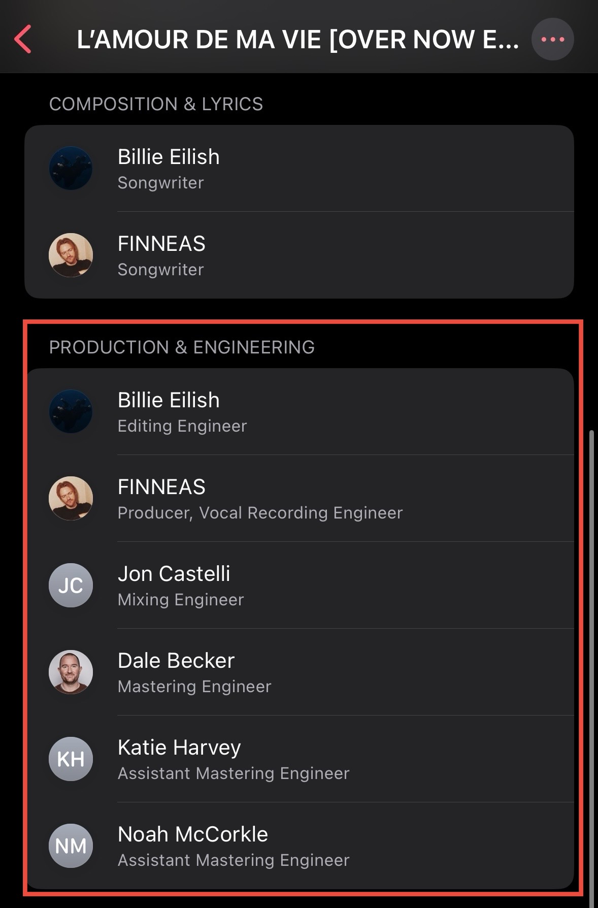Viewport: 598px width, 908px height.
Task: Tap the KH initials avatar
Action: pos(71,759)
